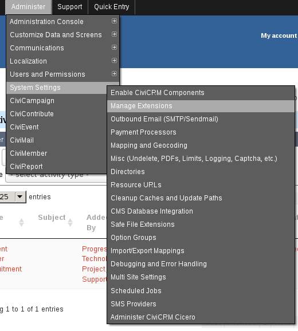Screen dimensions: 298x331
Task: Select Enable CiviCRM Components
Action: (x=201, y=93)
